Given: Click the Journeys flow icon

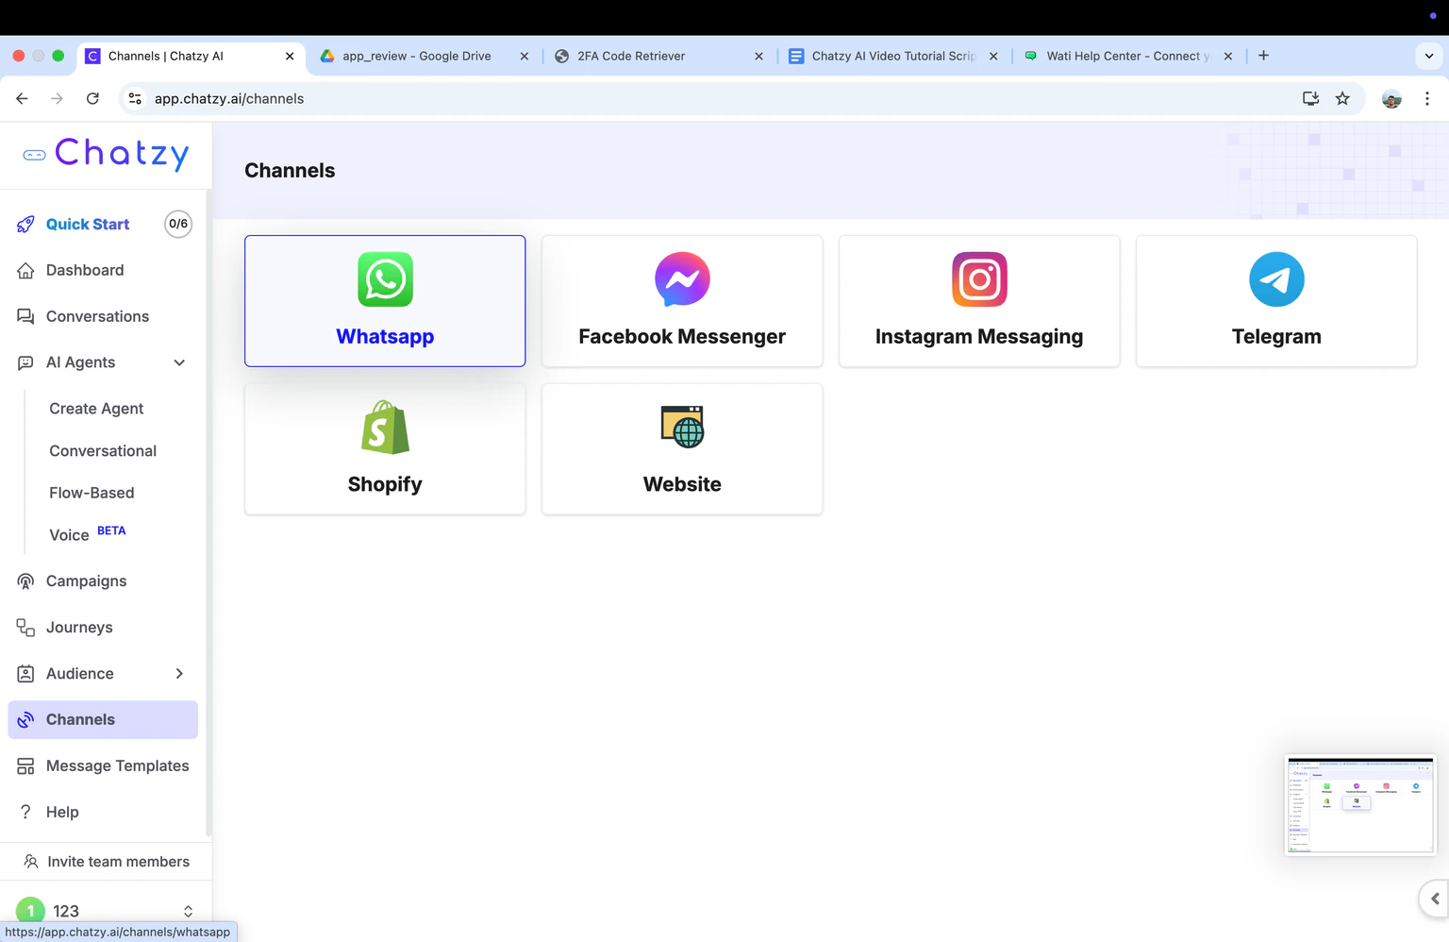Looking at the screenshot, I should 25,628.
